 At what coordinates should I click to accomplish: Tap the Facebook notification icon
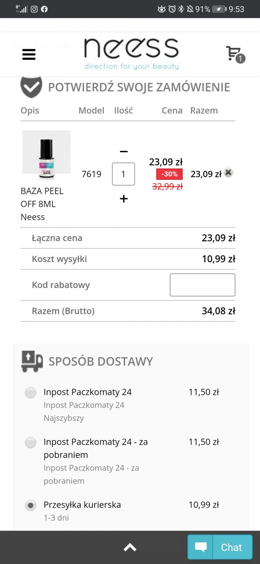pyautogui.click(x=44, y=9)
